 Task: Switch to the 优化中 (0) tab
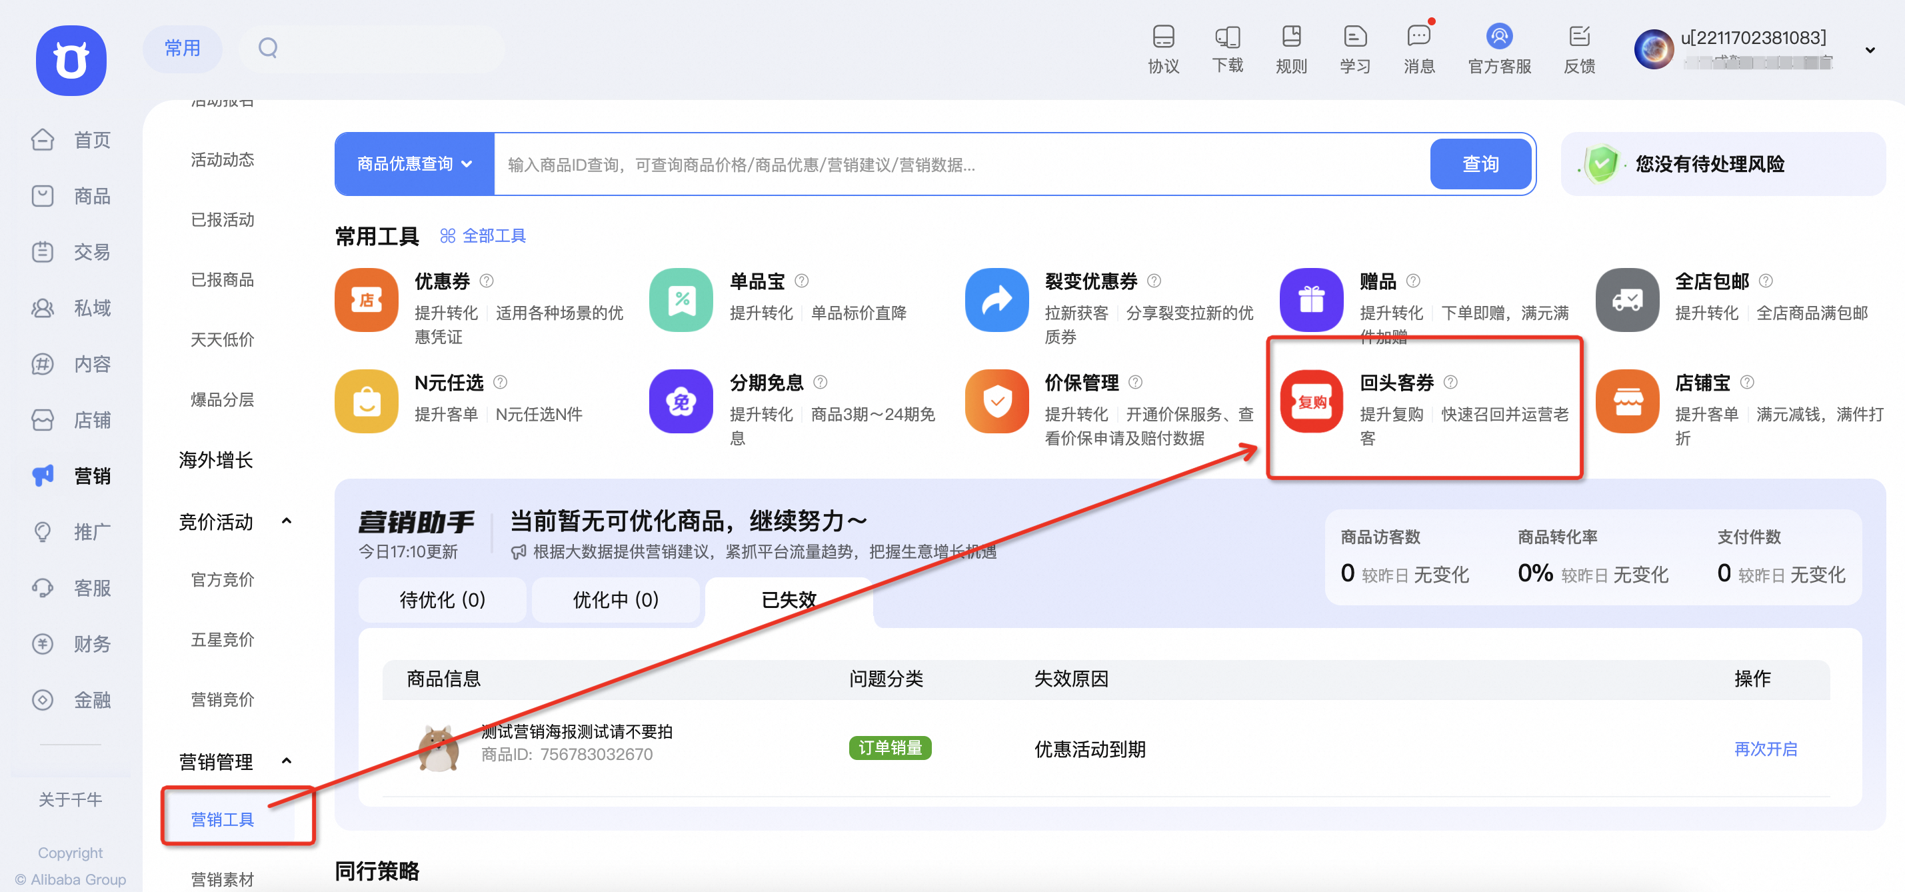coord(615,600)
